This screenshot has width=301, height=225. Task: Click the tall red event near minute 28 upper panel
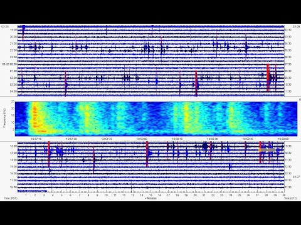point(268,78)
